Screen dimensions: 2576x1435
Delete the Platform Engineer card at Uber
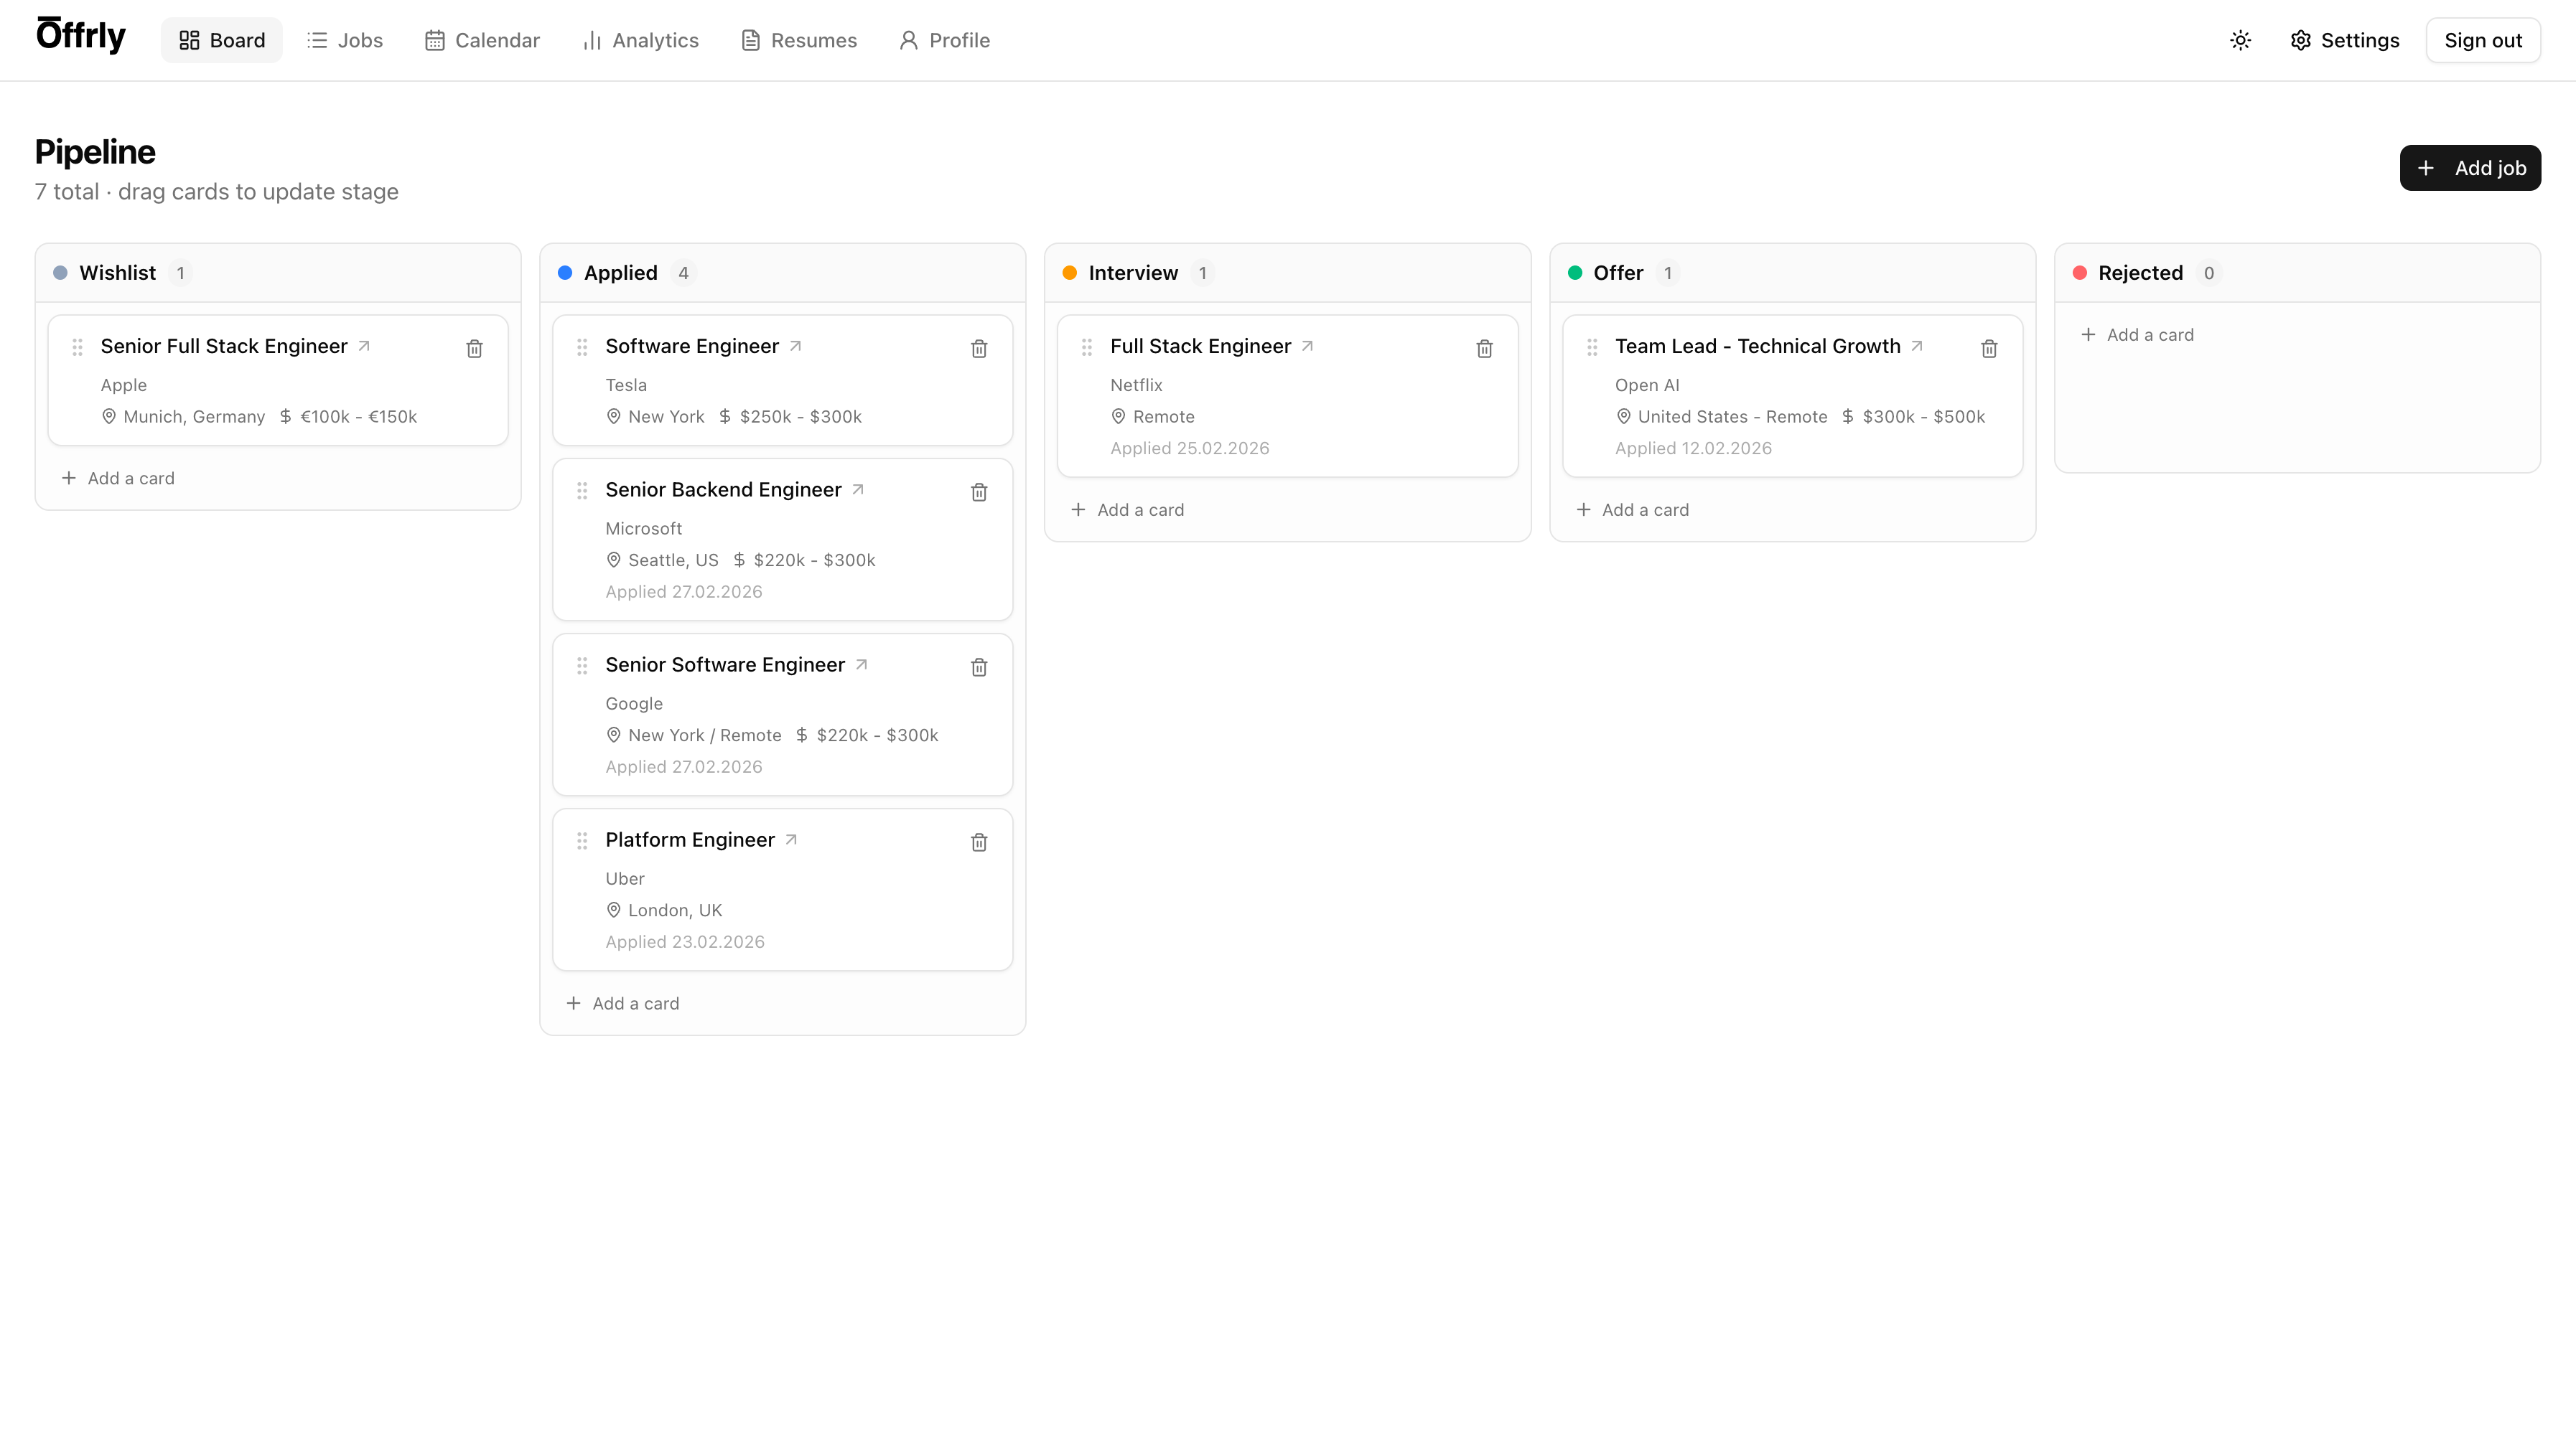point(979,842)
